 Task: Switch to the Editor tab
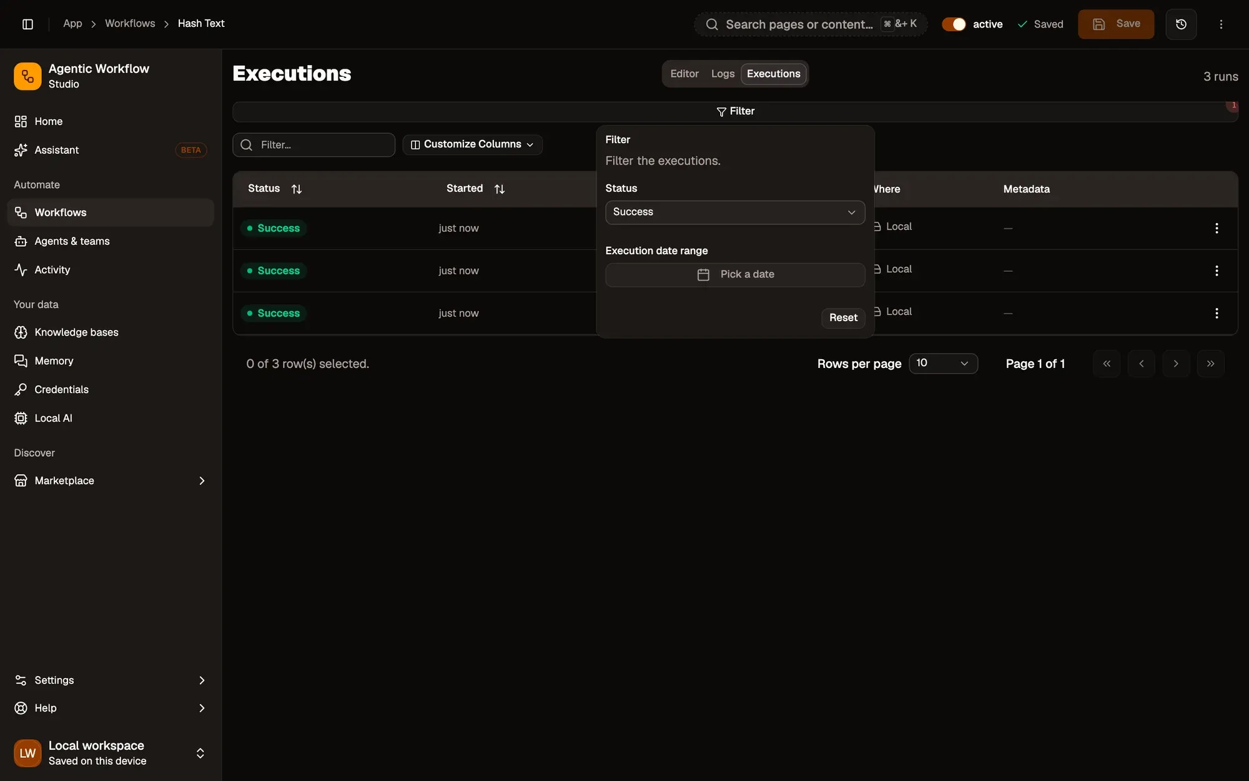684,74
